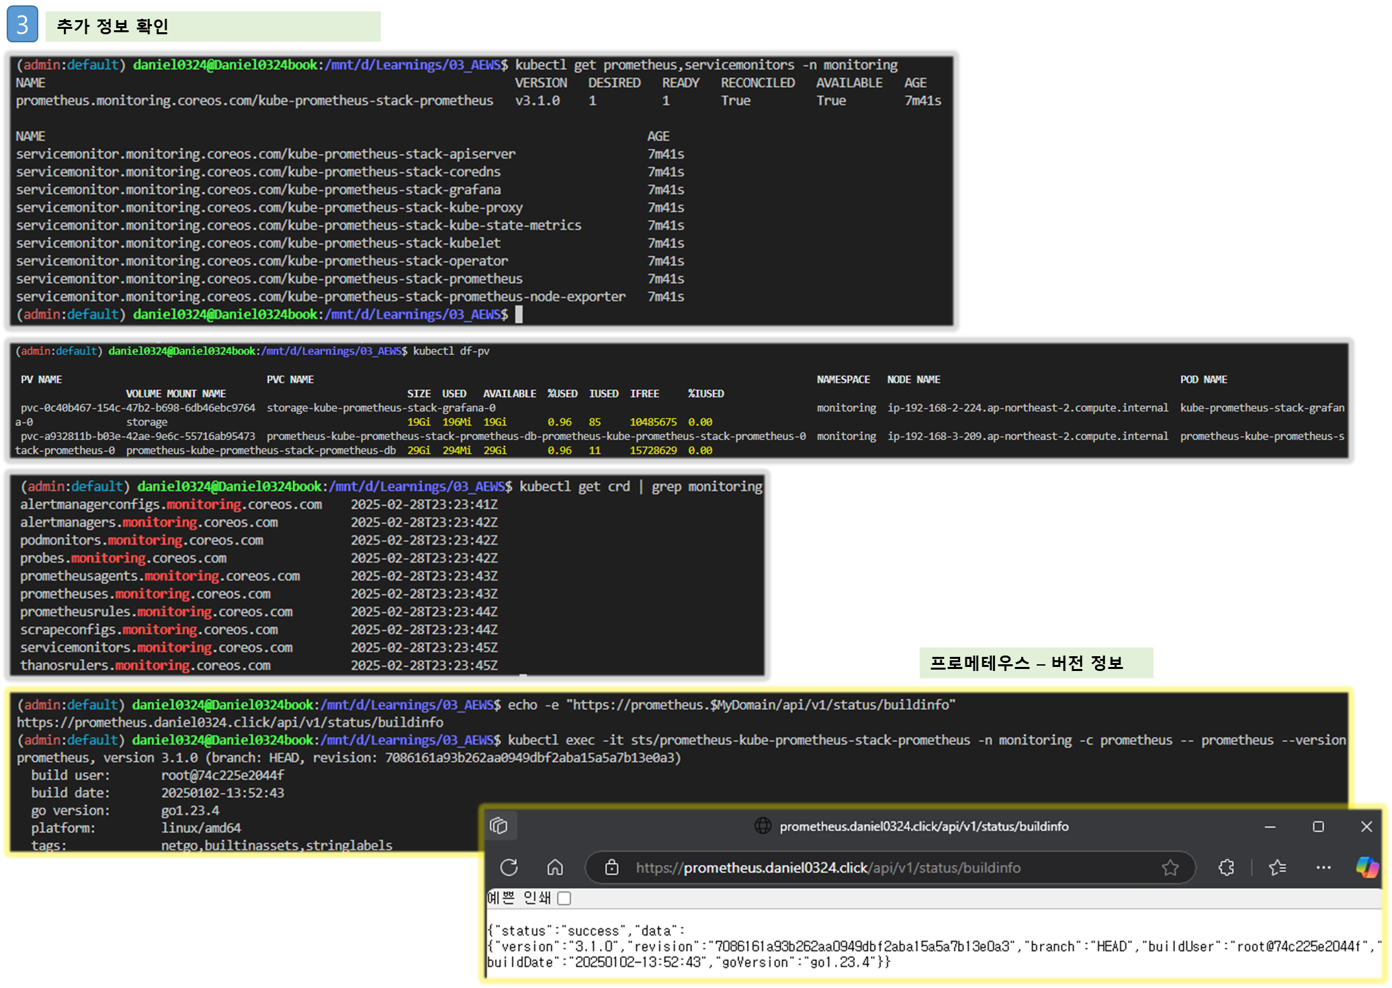View site information lock icon
This screenshot has height=988, width=1392.
pyautogui.click(x=611, y=868)
